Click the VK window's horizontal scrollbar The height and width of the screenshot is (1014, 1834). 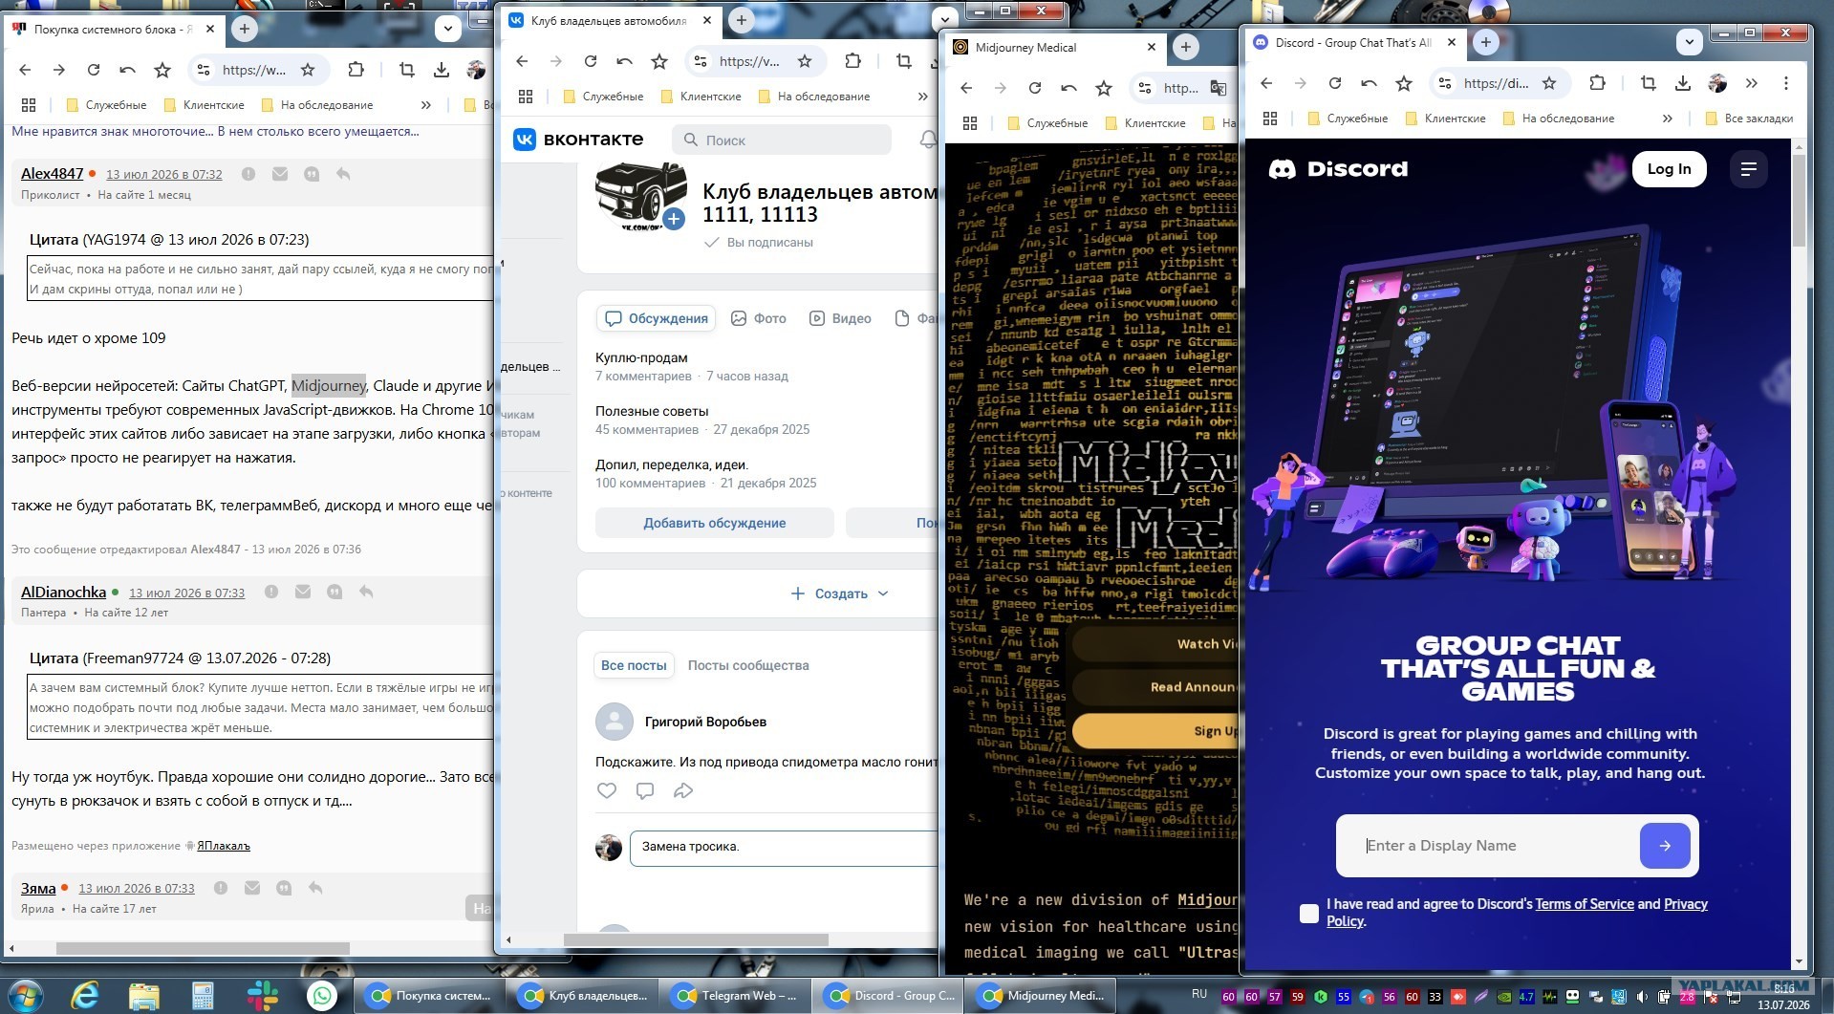coord(695,939)
